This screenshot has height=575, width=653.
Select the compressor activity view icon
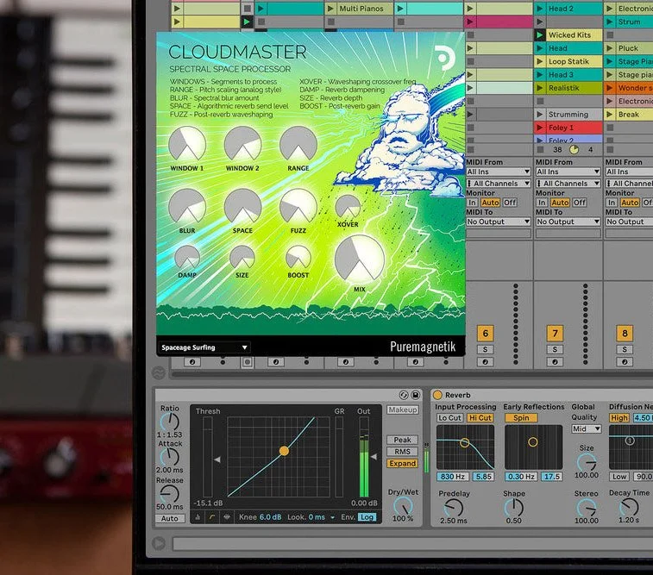coord(227,517)
